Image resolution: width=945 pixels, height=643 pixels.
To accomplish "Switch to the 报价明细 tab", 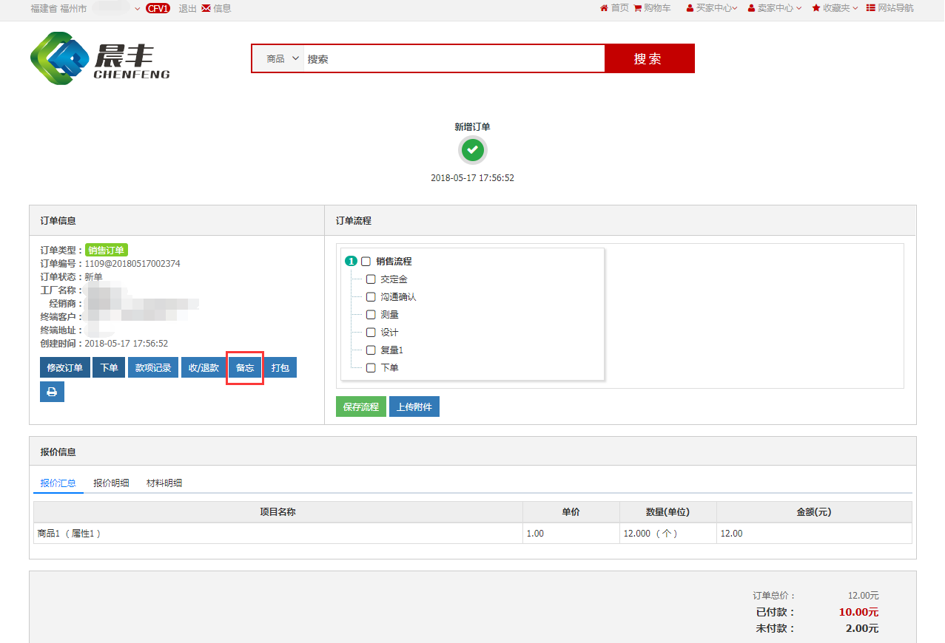I will [111, 483].
